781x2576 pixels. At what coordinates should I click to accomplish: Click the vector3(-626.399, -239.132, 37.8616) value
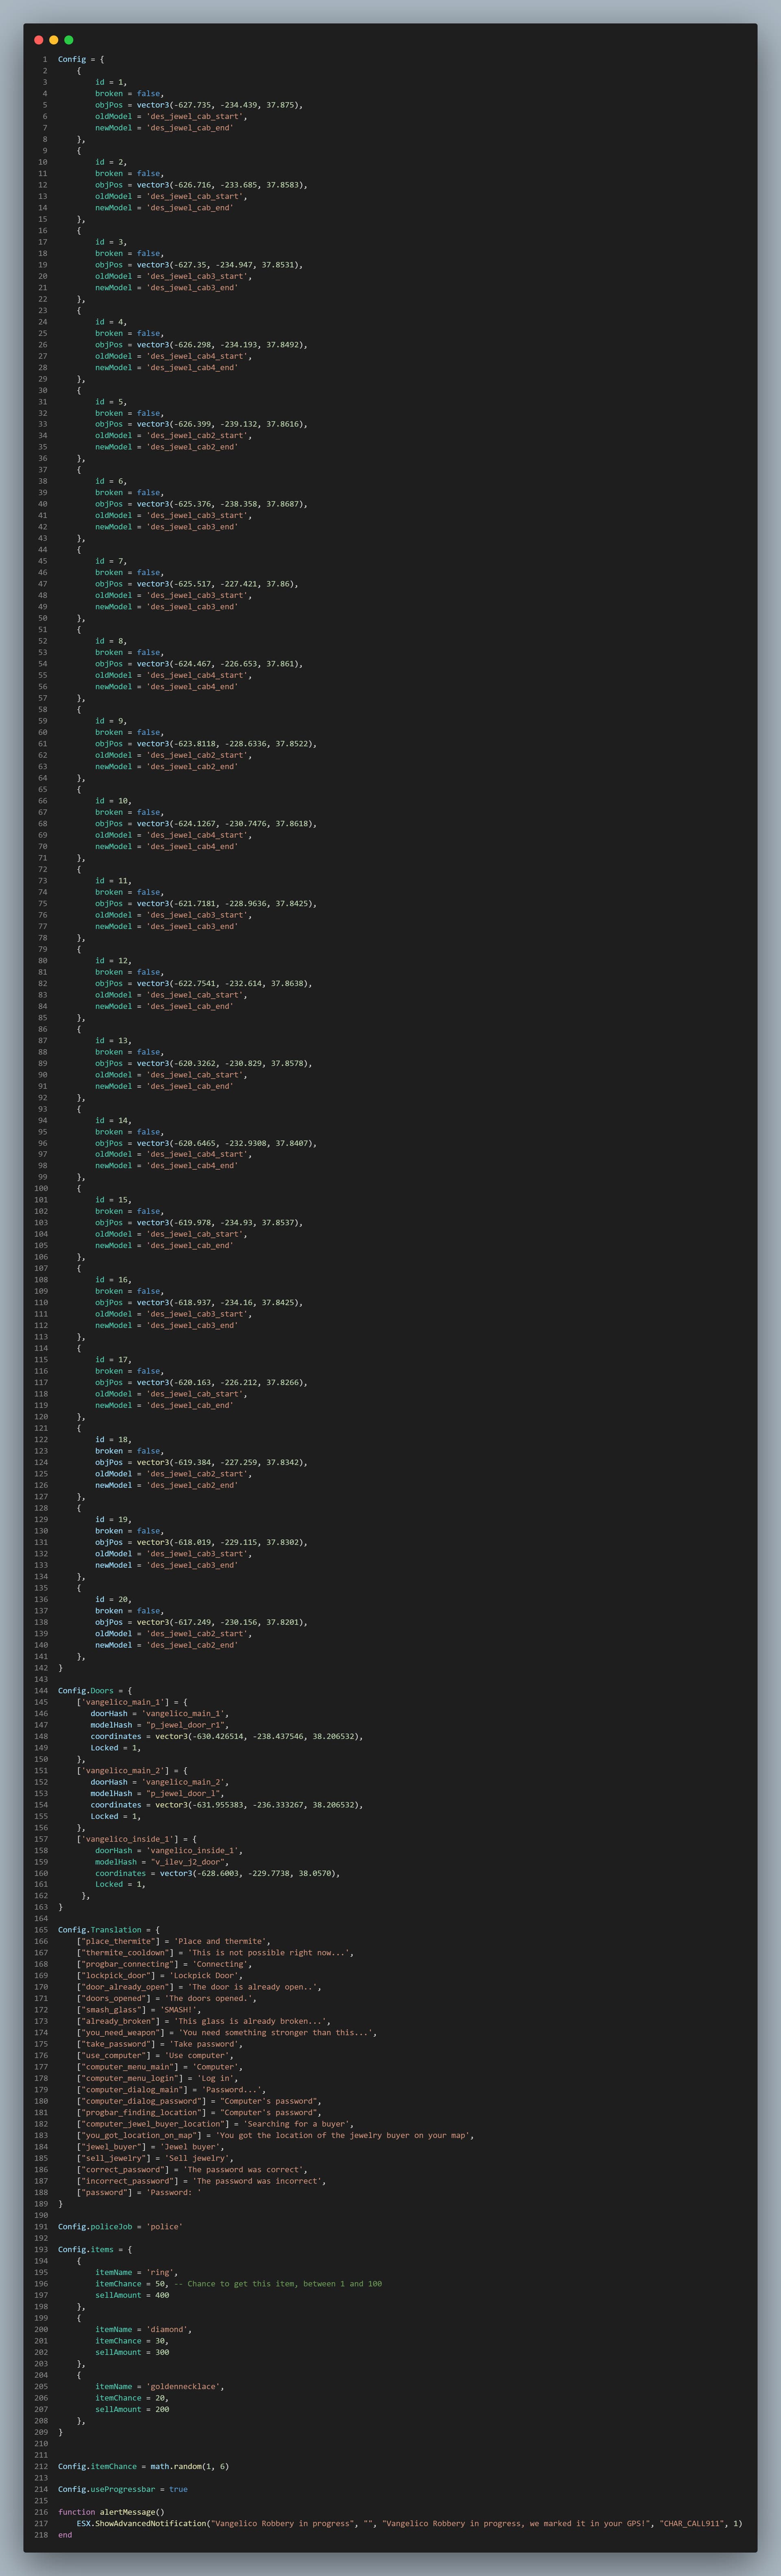(x=222, y=424)
